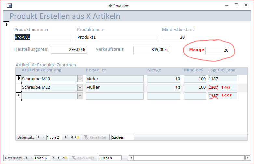
Task: Click the main form Suchen search box
Action: click(x=110, y=158)
